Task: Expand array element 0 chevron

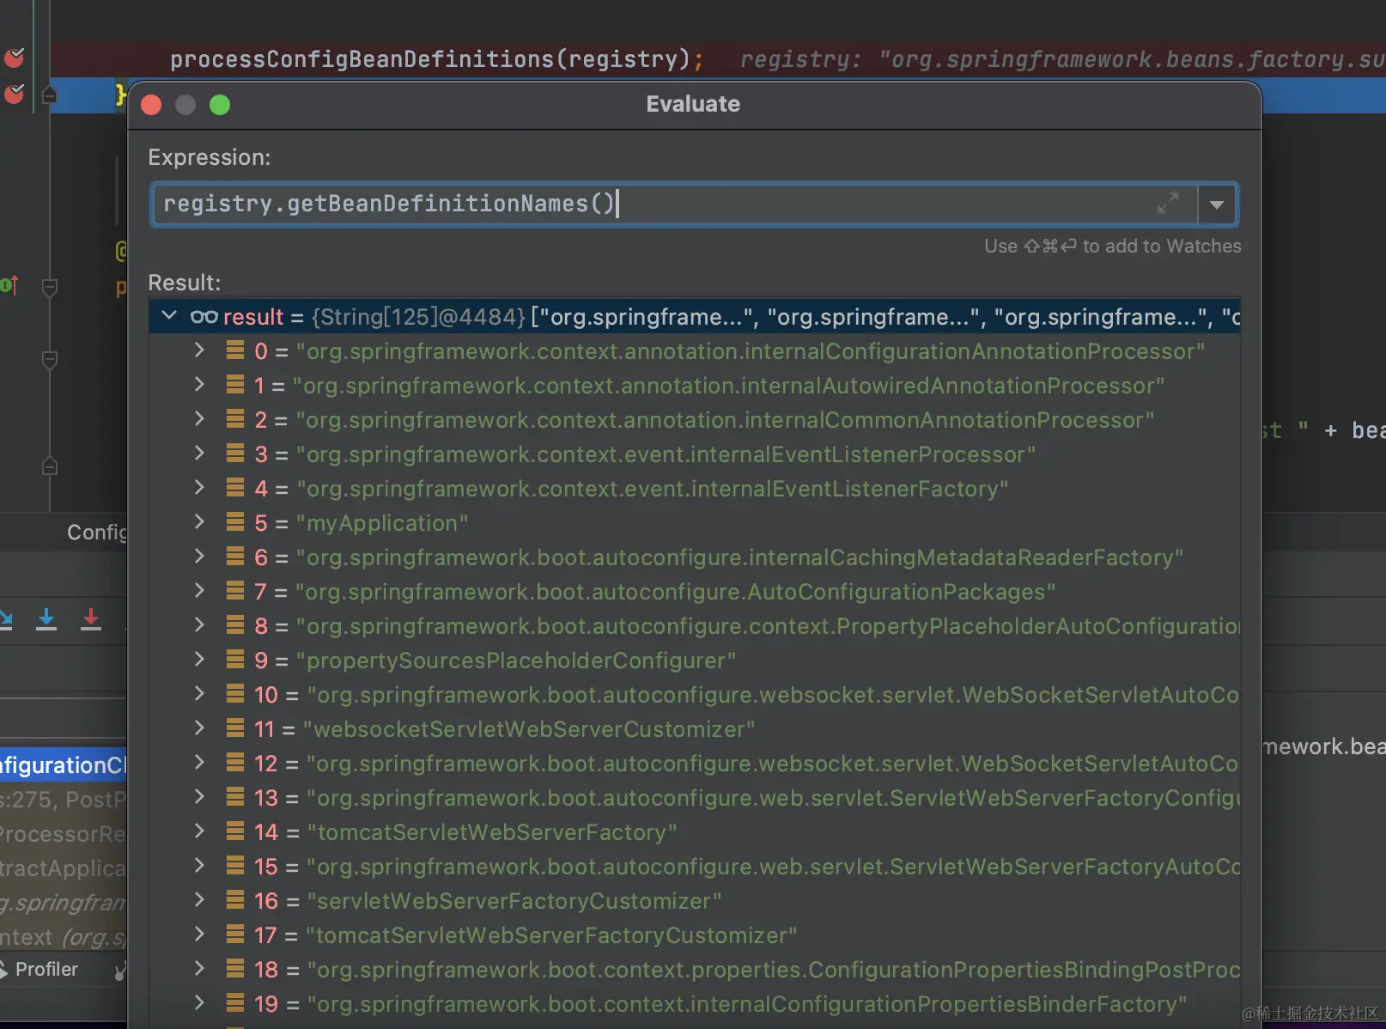Action: [199, 350]
